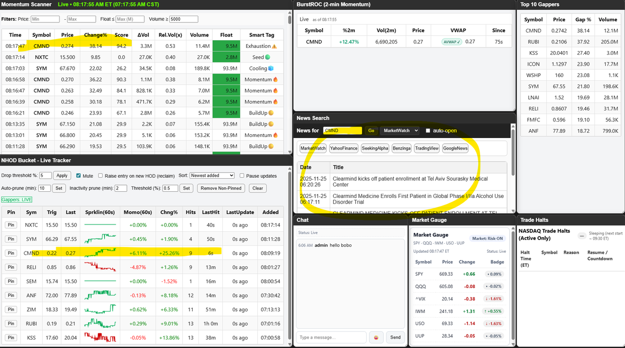The width and height of the screenshot is (625, 348).
Task: Toggle the Sleeping switch on NASDAQ Trade Halts
Action: (582, 235)
